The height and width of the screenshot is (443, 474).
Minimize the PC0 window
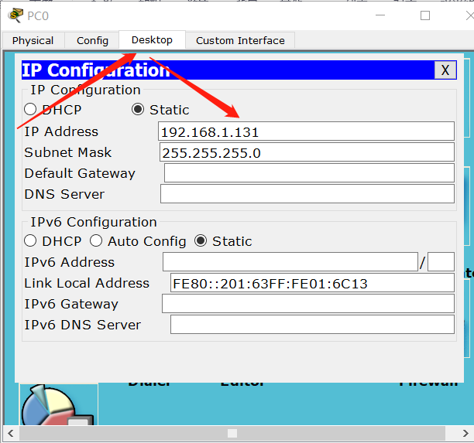[x=380, y=15]
